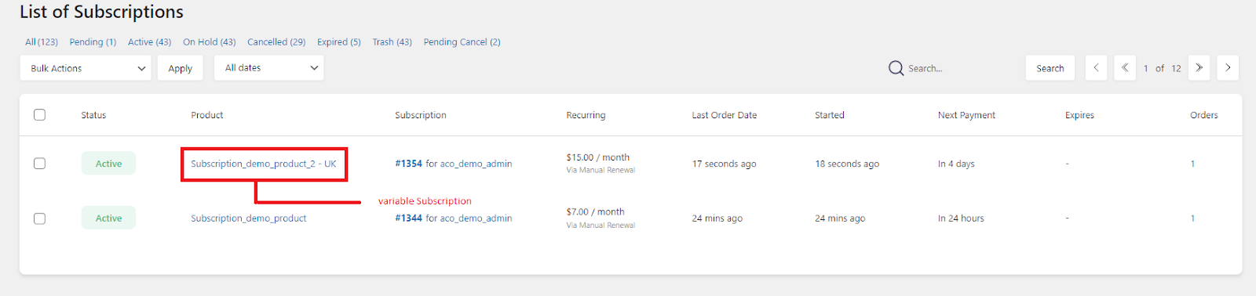Open subscription #1354 link
This screenshot has width=1256, height=296.
coord(408,164)
